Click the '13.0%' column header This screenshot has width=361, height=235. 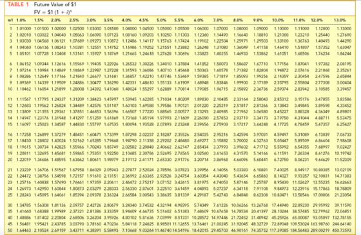click(x=340, y=20)
